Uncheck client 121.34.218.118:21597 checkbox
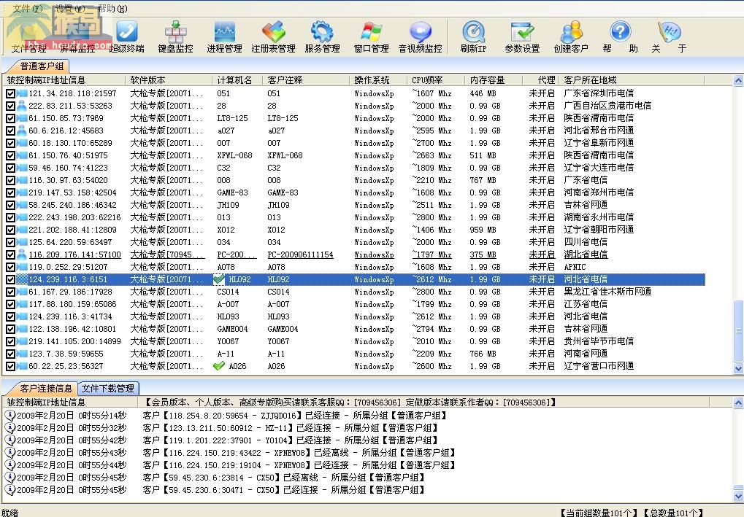Viewport: 744px width, 517px height. [10, 94]
